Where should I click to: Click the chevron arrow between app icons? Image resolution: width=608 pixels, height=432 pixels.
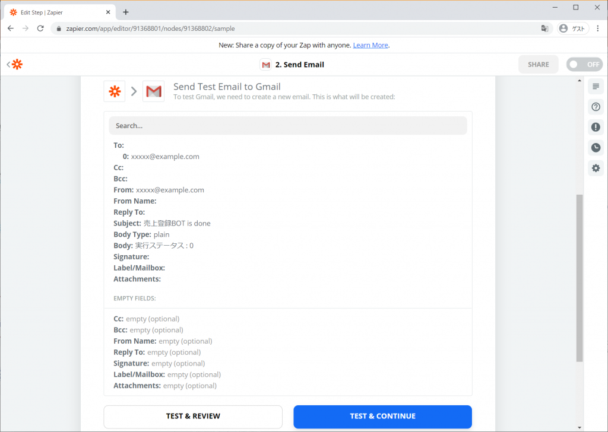coord(134,91)
